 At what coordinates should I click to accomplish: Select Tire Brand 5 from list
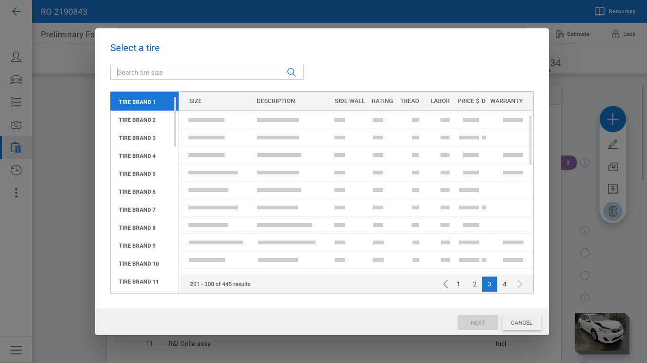(137, 174)
